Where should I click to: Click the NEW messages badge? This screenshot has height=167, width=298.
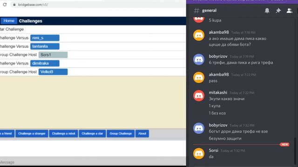284,144
